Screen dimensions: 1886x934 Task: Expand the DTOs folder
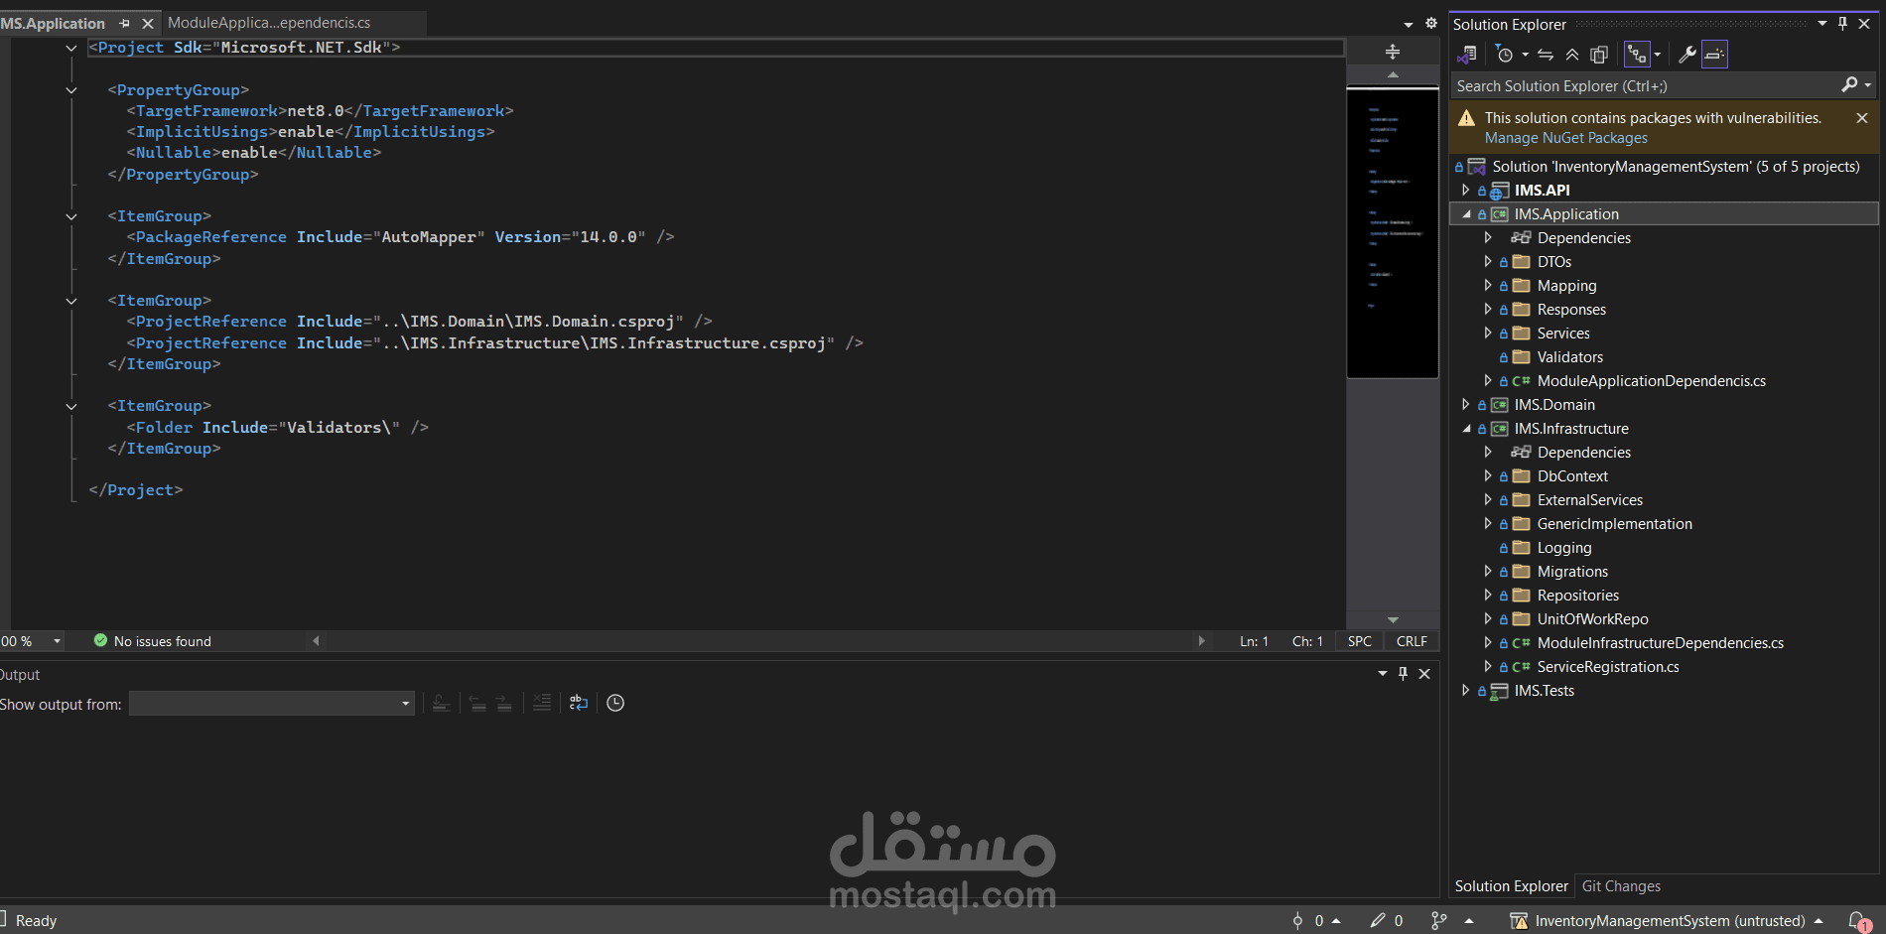[1488, 261]
